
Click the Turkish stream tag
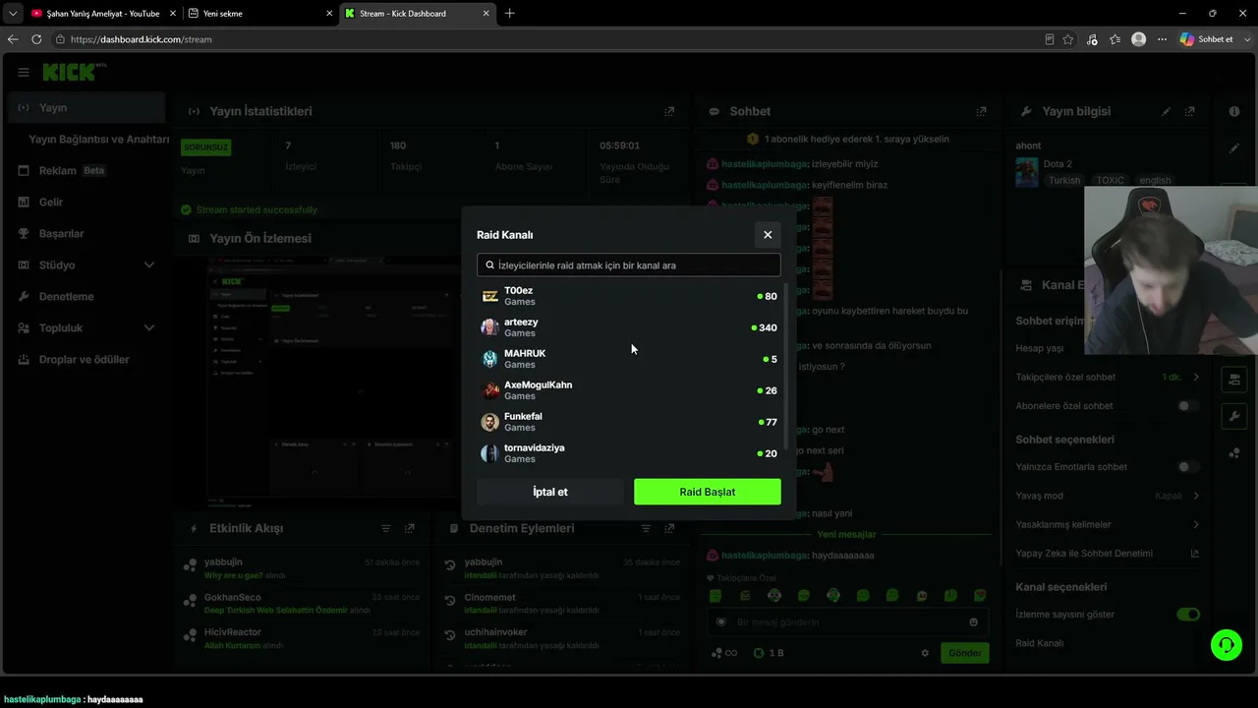point(1064,181)
